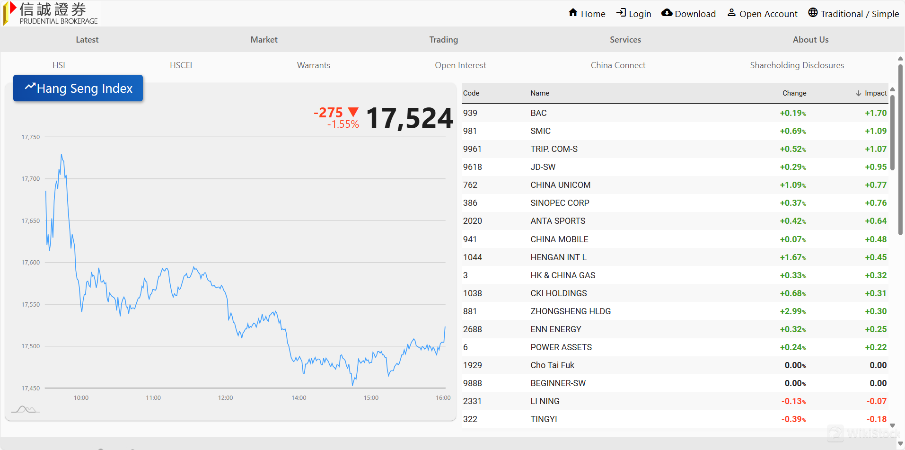Switch to the Warrants tab
This screenshot has height=450, width=905.
pyautogui.click(x=313, y=65)
